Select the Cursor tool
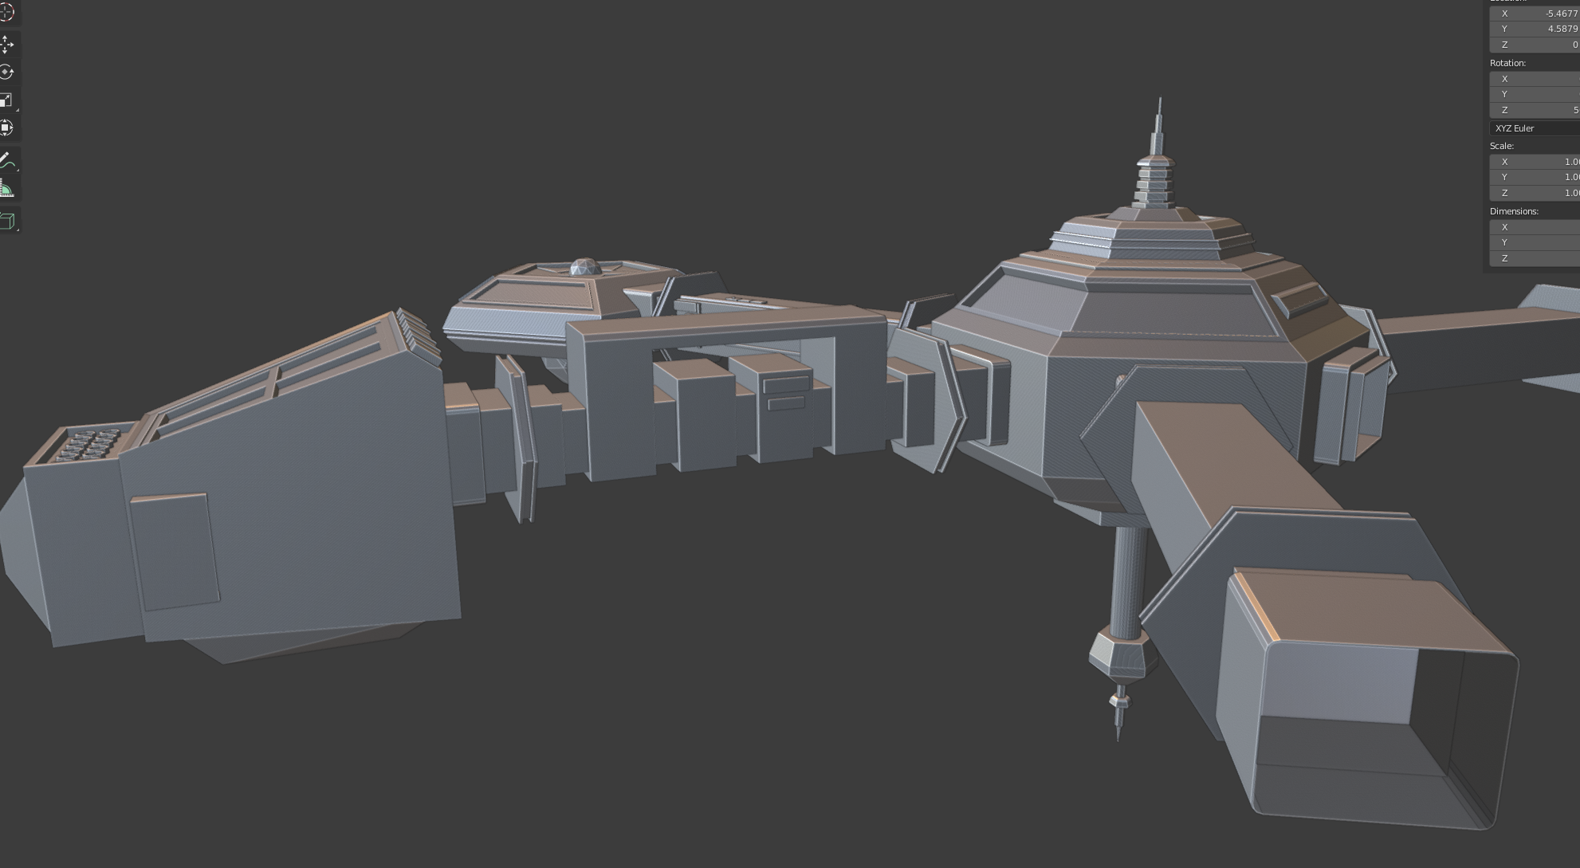The image size is (1580, 868). click(6, 13)
